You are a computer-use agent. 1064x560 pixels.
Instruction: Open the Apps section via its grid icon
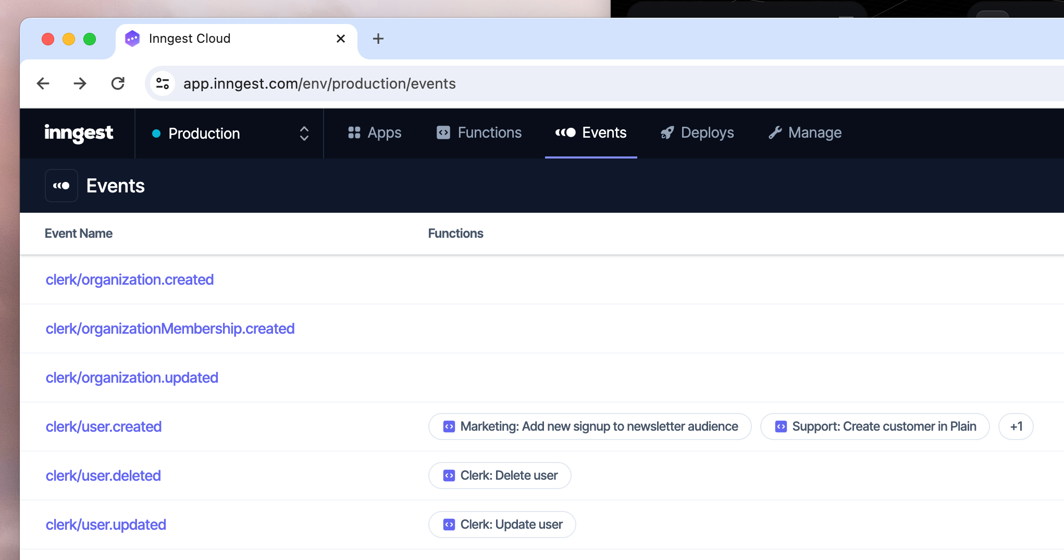pyautogui.click(x=354, y=132)
